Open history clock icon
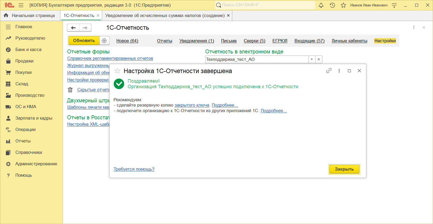This screenshot has height=224, width=433. pos(332,5)
